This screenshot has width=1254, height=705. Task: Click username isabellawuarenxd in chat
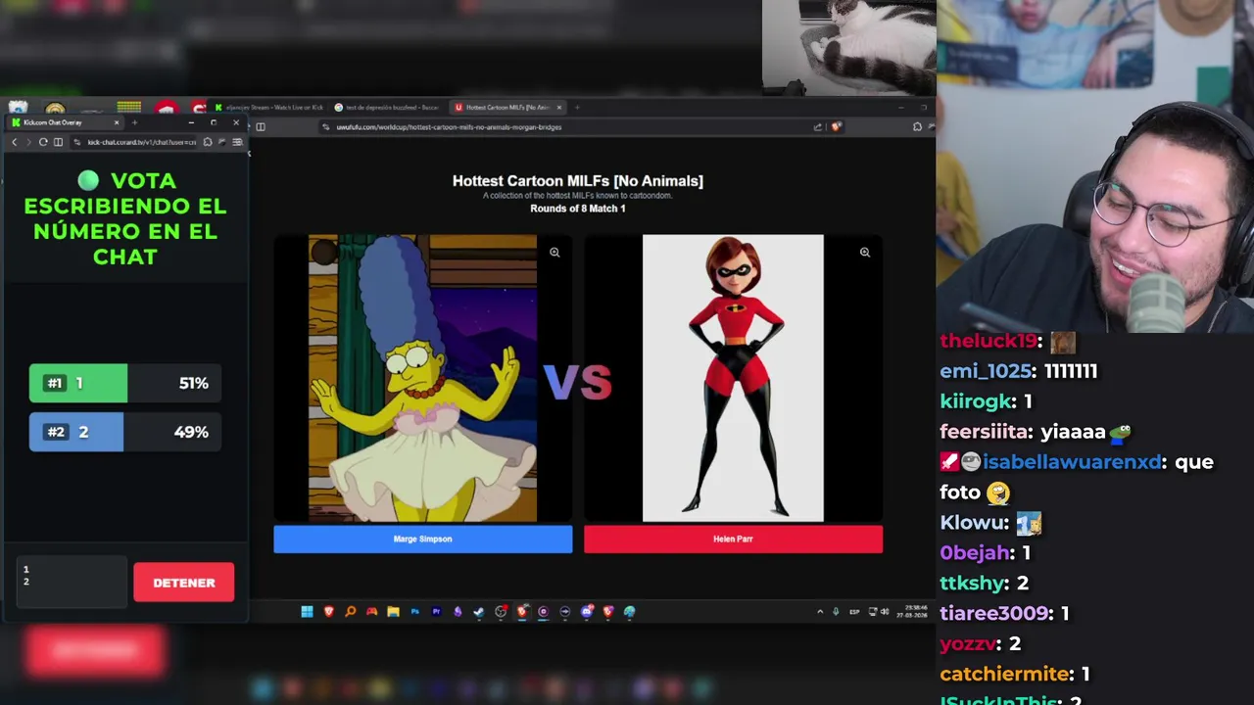(x=1072, y=462)
